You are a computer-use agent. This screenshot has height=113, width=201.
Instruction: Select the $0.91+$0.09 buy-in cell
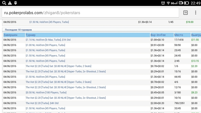click(157, 45)
